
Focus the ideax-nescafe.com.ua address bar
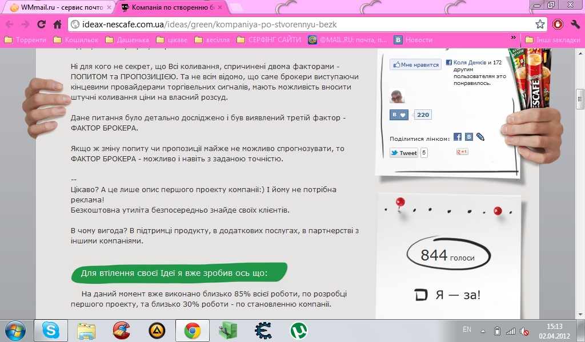(x=307, y=25)
